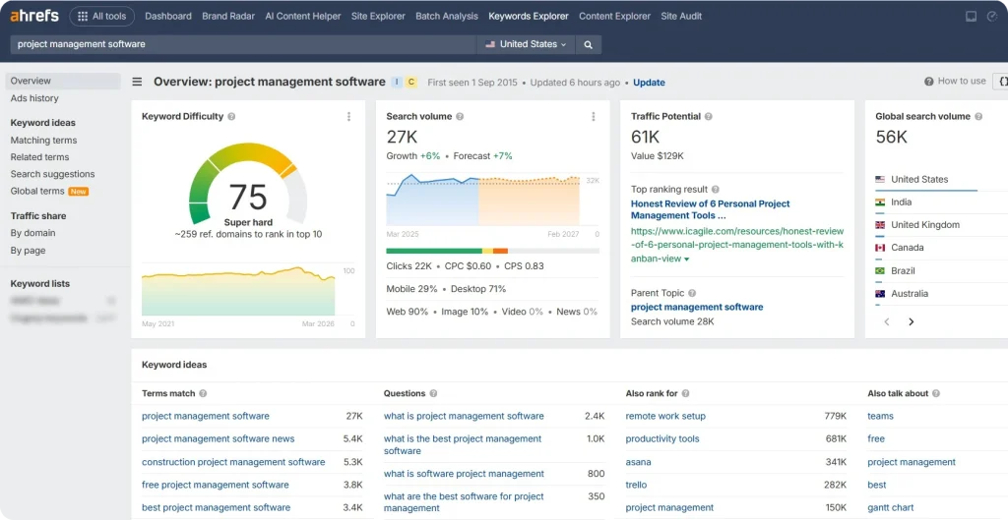Click Parent Topic help icon
This screenshot has height=520, width=1008.
pos(692,293)
